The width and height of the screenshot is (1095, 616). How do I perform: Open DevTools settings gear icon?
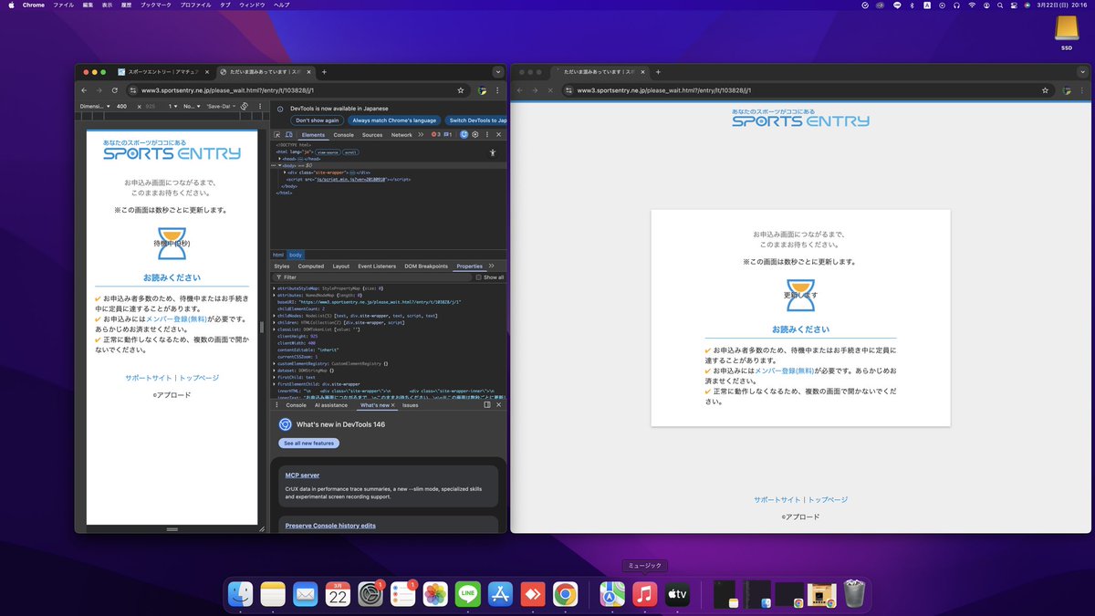(475, 135)
